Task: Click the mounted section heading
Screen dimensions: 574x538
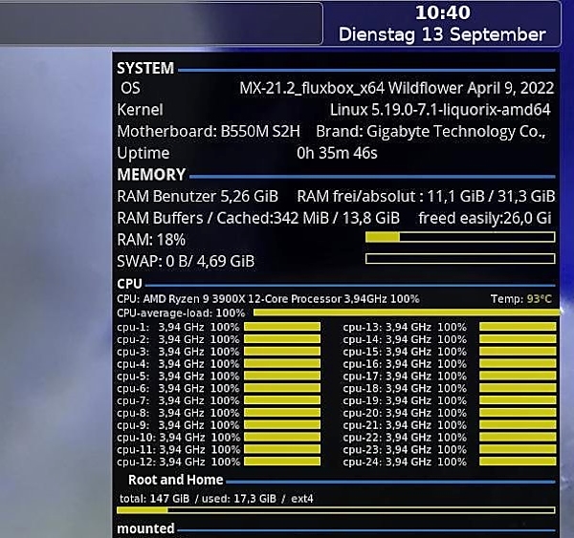Action: pyautogui.click(x=144, y=528)
